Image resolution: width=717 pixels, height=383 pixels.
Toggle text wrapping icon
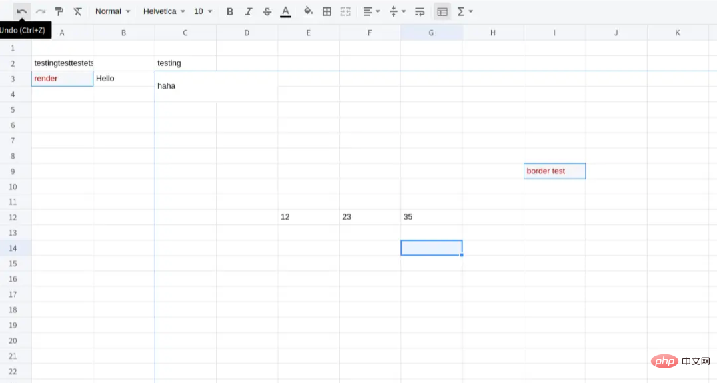point(420,11)
